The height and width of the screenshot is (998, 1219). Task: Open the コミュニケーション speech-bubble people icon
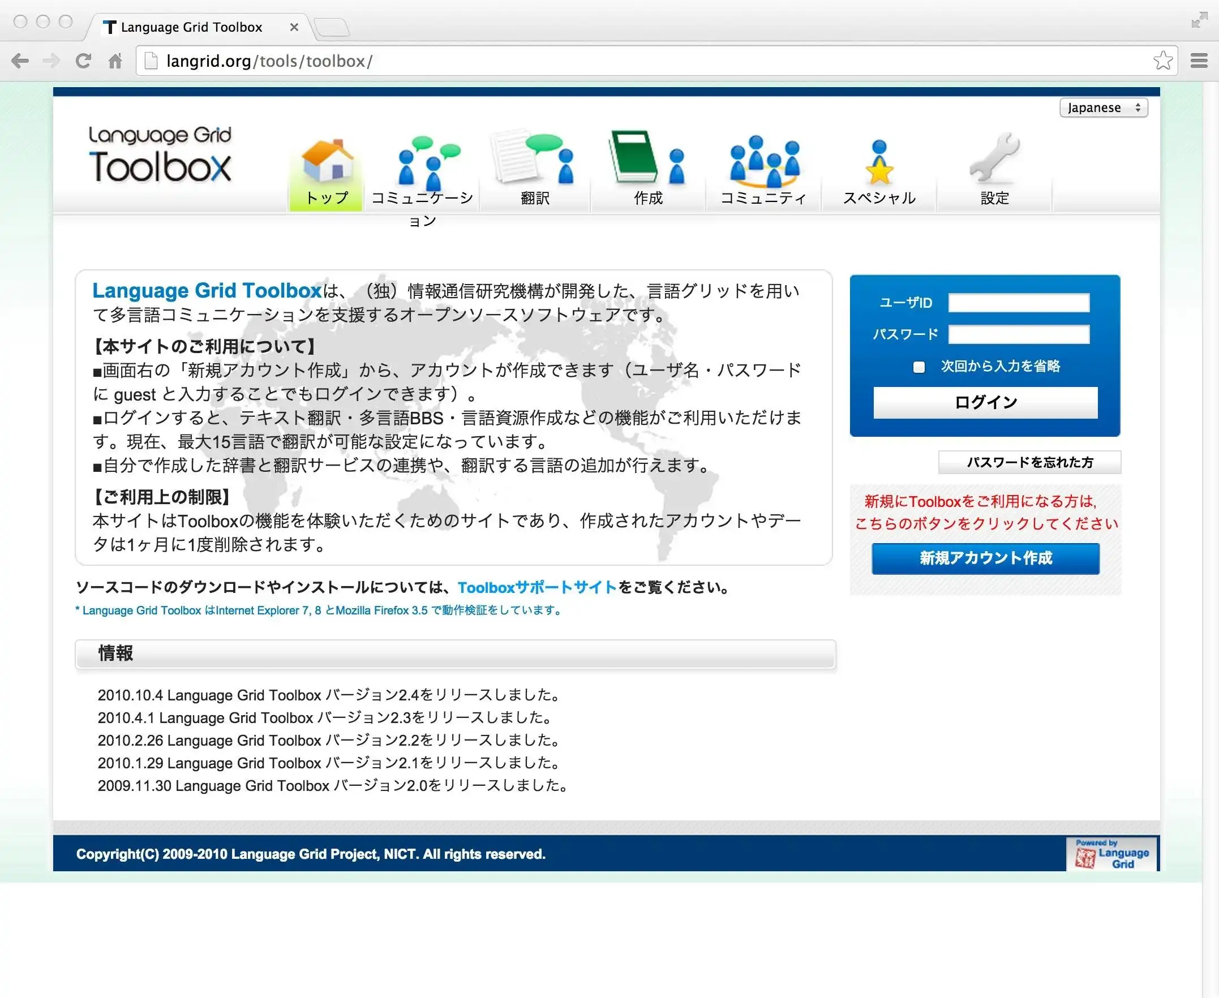[x=428, y=162]
